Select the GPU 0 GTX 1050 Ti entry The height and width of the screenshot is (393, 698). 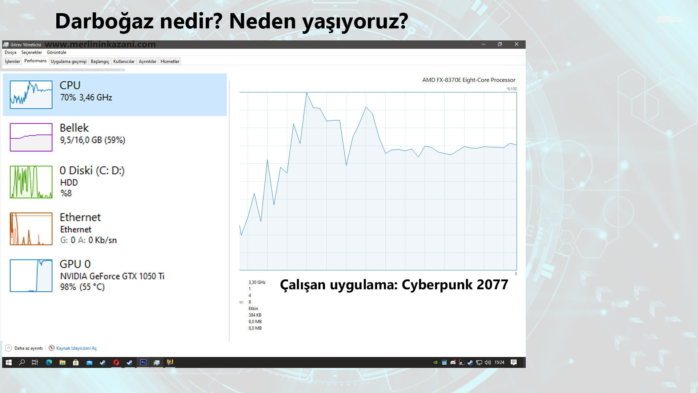tap(115, 275)
